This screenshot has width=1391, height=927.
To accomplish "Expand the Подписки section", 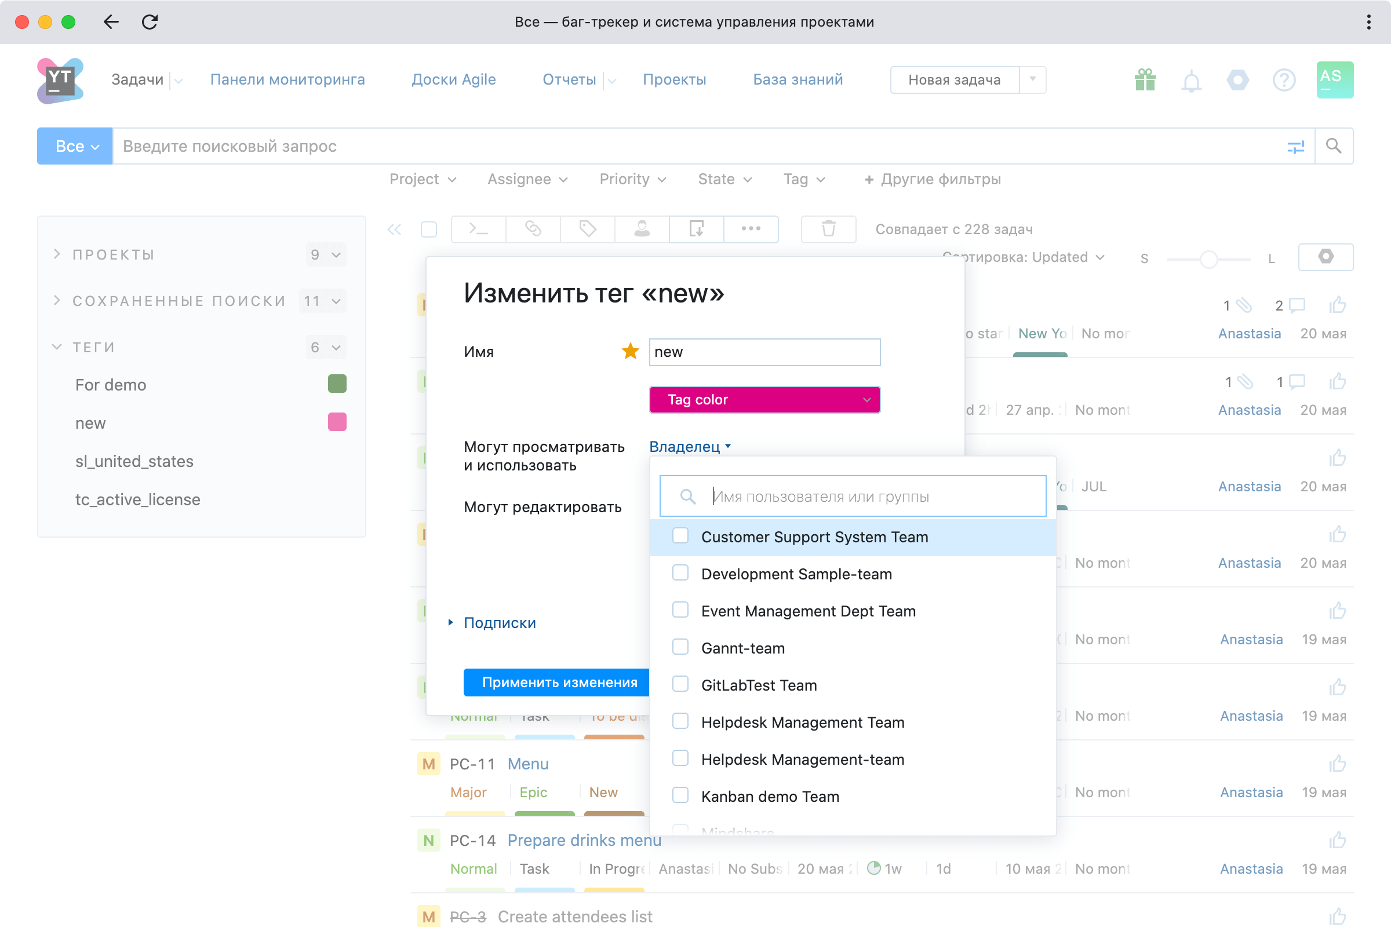I will (x=499, y=622).
